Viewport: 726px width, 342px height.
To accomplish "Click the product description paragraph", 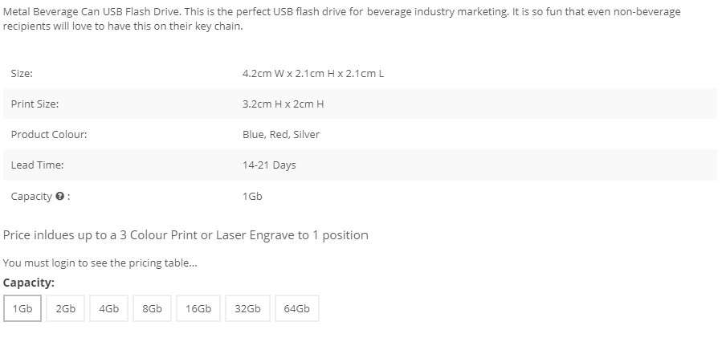I will pyautogui.click(x=341, y=19).
